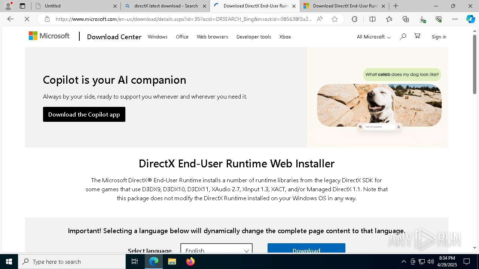Click the Sign in link
The image size is (479, 269).
point(439,37)
